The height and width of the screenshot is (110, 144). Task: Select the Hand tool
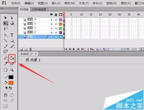point(5,70)
